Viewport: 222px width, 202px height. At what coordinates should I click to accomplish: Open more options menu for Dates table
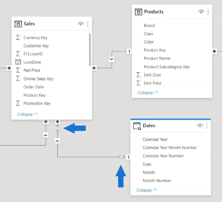[x=207, y=126]
